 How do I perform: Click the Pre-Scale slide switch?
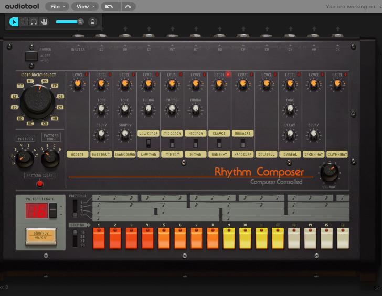75,208
